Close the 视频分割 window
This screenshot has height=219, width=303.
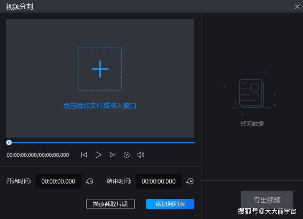point(297,6)
